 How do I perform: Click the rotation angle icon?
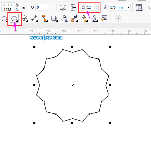[x=32, y=7]
